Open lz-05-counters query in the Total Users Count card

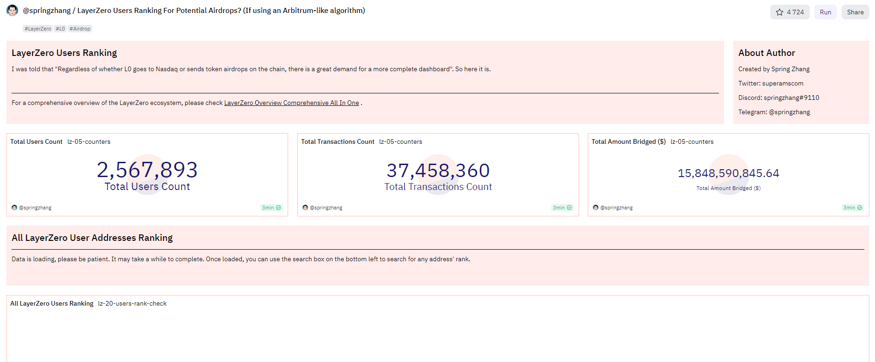[x=89, y=141]
